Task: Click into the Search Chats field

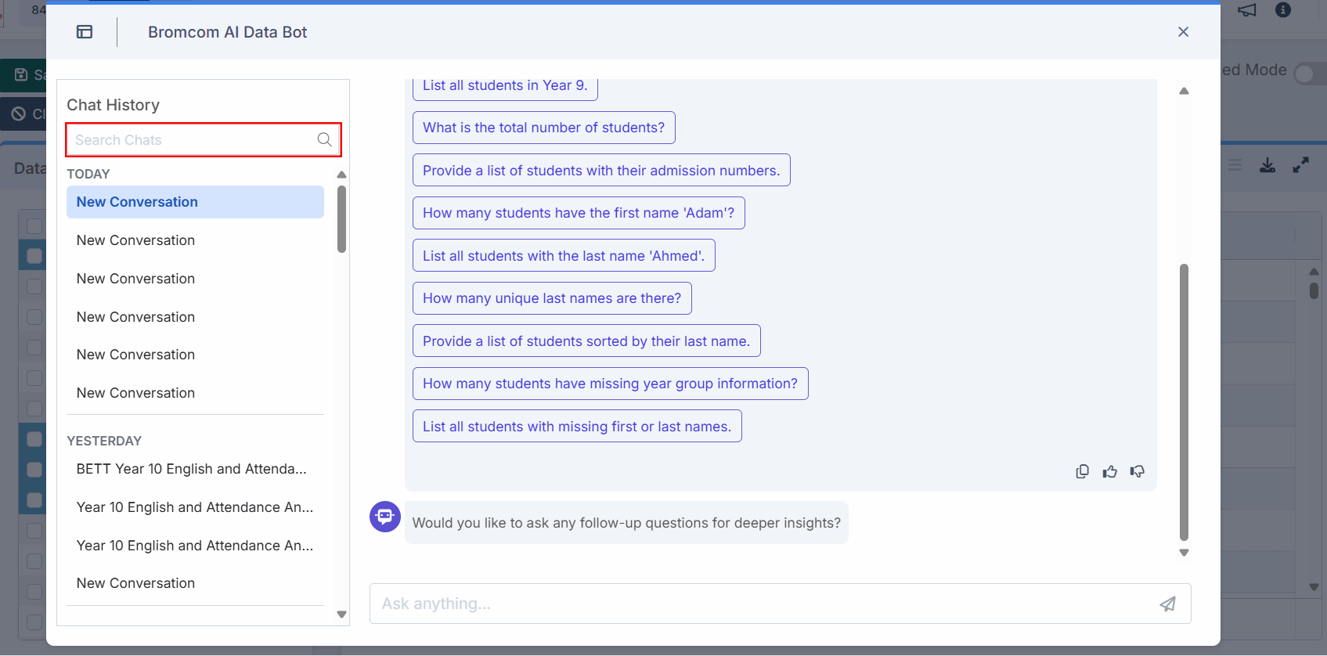Action: pyautogui.click(x=204, y=140)
